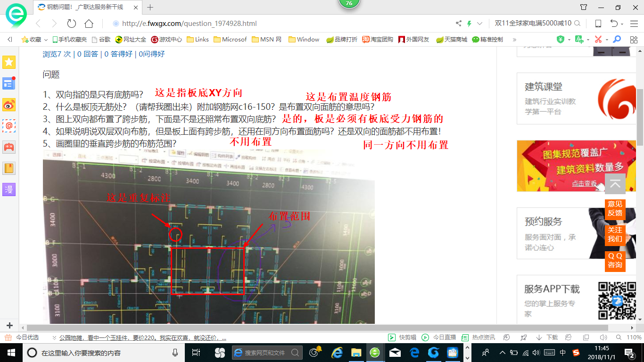Jump to top with gray up-arrow button
Screen dimensions: 644x362
point(615,184)
